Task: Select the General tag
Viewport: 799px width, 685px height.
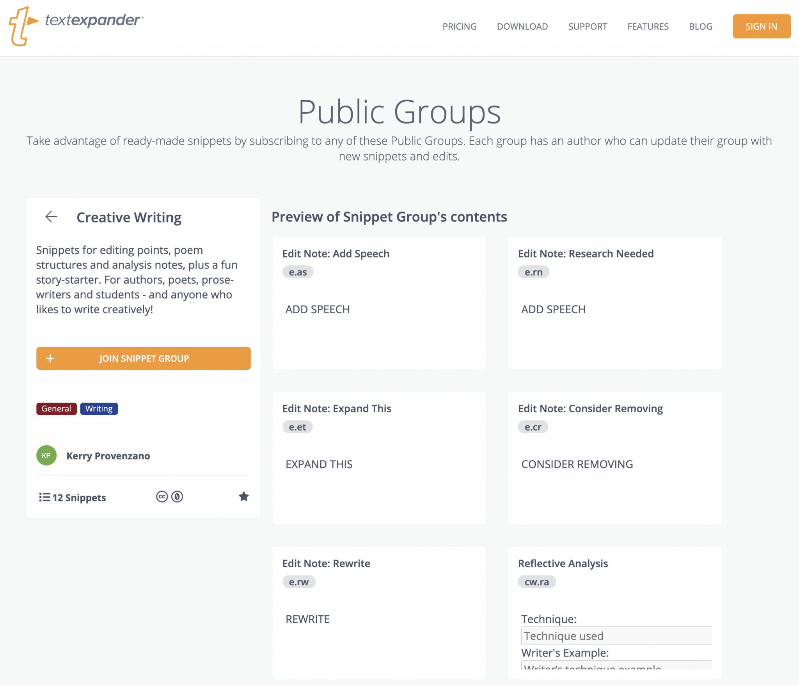Action: [57, 409]
